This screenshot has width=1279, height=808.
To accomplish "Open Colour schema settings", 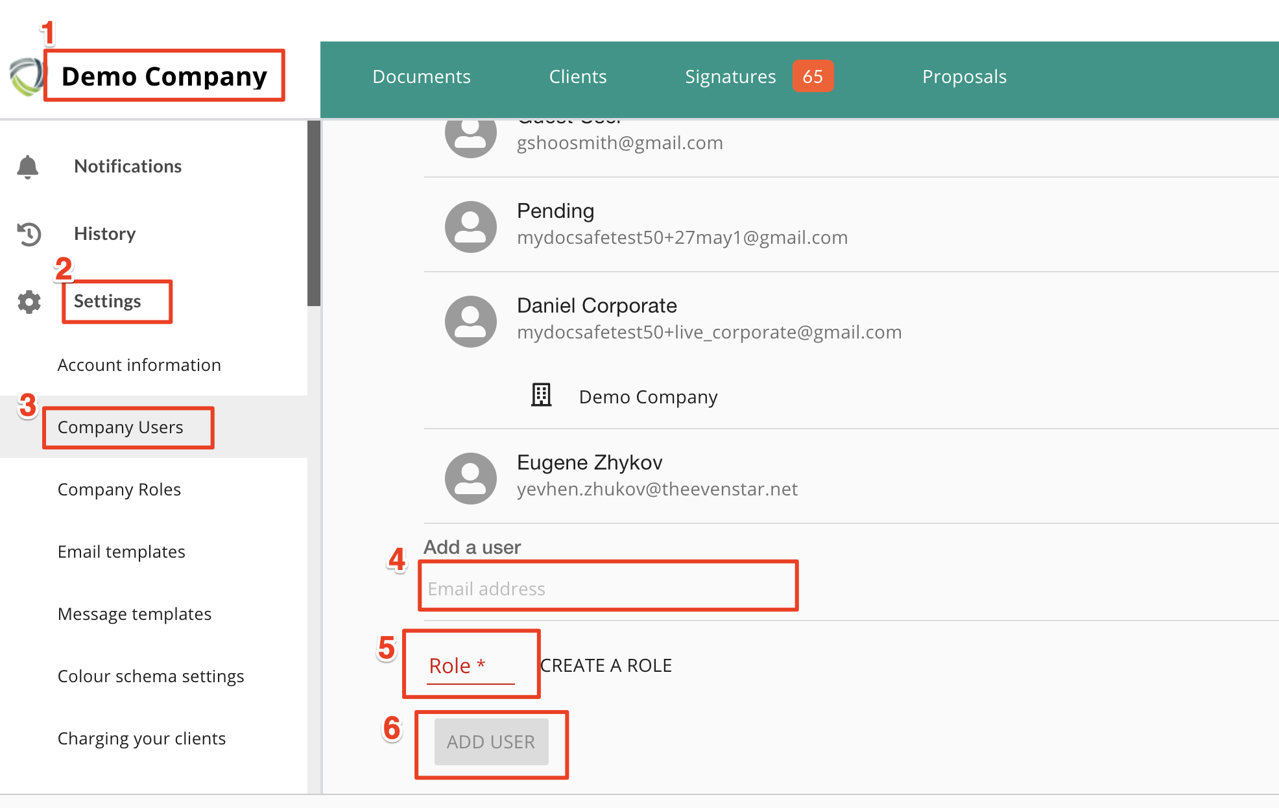I will [x=150, y=676].
